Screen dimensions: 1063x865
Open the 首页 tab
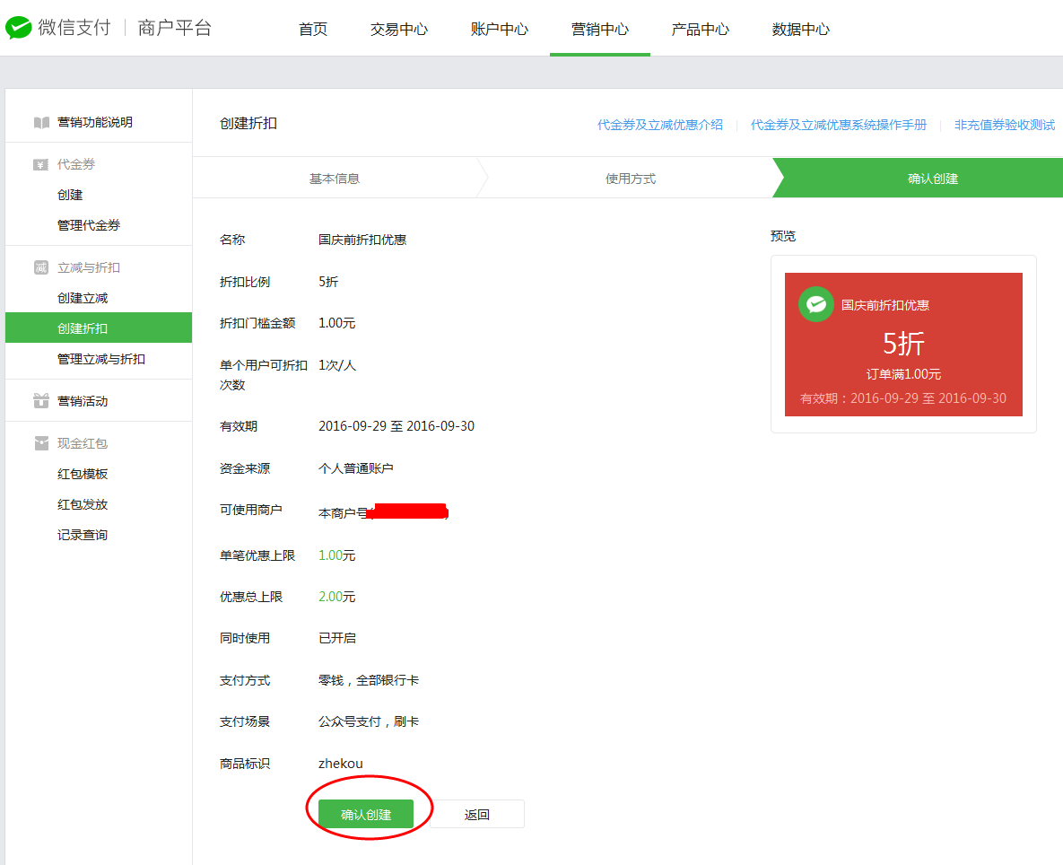313,29
